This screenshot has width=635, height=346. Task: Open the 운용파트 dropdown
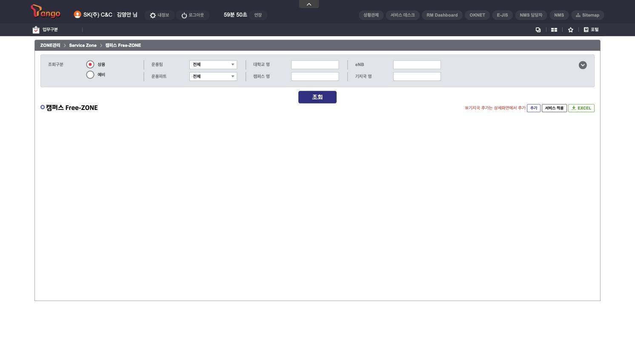tap(213, 77)
